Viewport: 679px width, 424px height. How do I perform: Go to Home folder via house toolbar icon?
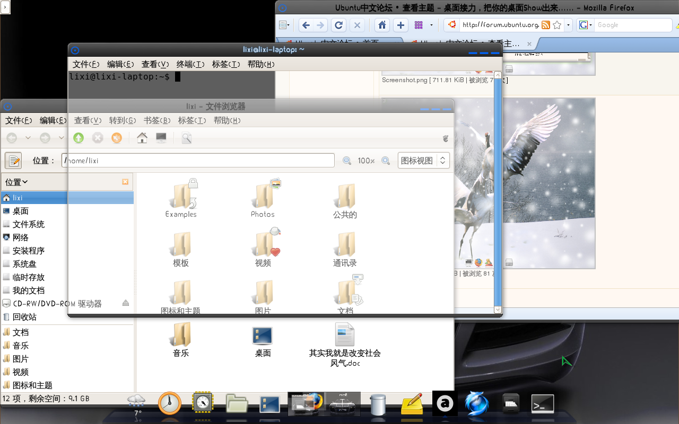pos(142,138)
